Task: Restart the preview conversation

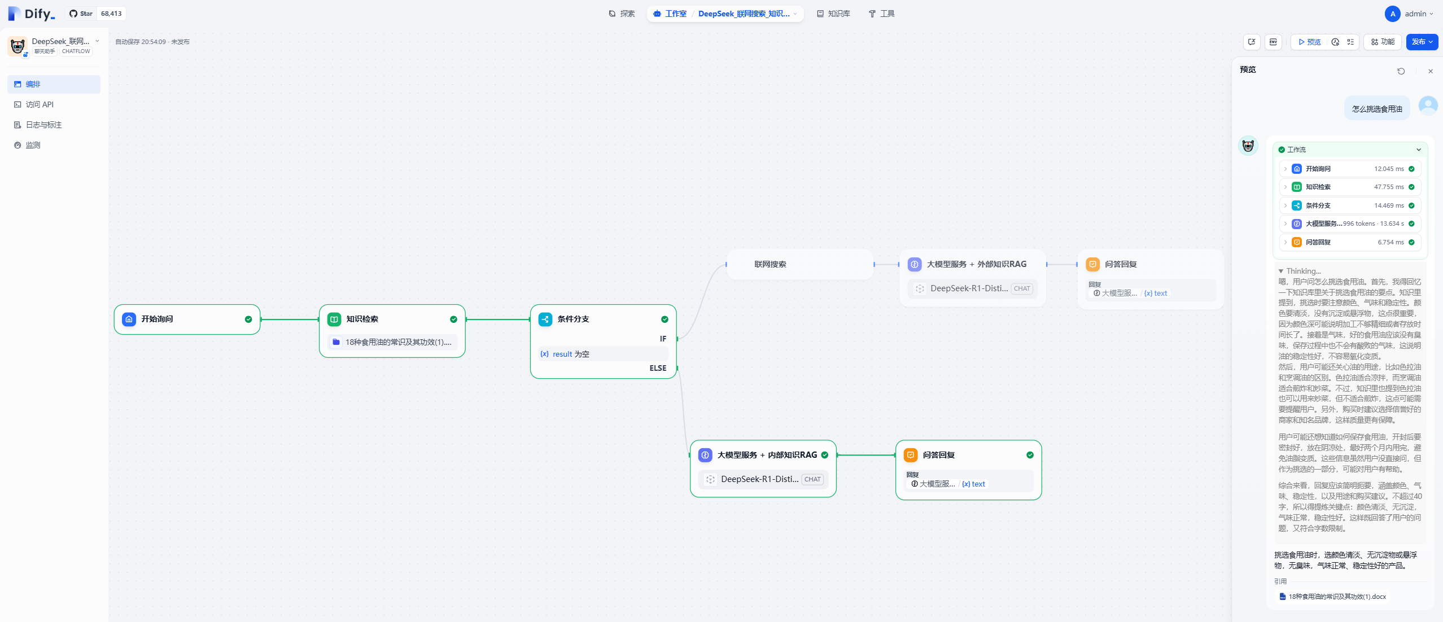Action: tap(1401, 71)
